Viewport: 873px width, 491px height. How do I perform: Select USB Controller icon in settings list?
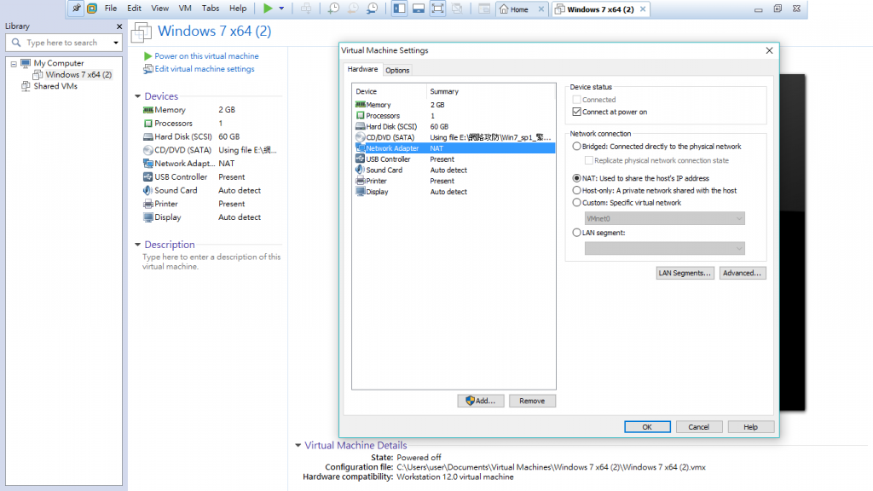click(x=361, y=159)
